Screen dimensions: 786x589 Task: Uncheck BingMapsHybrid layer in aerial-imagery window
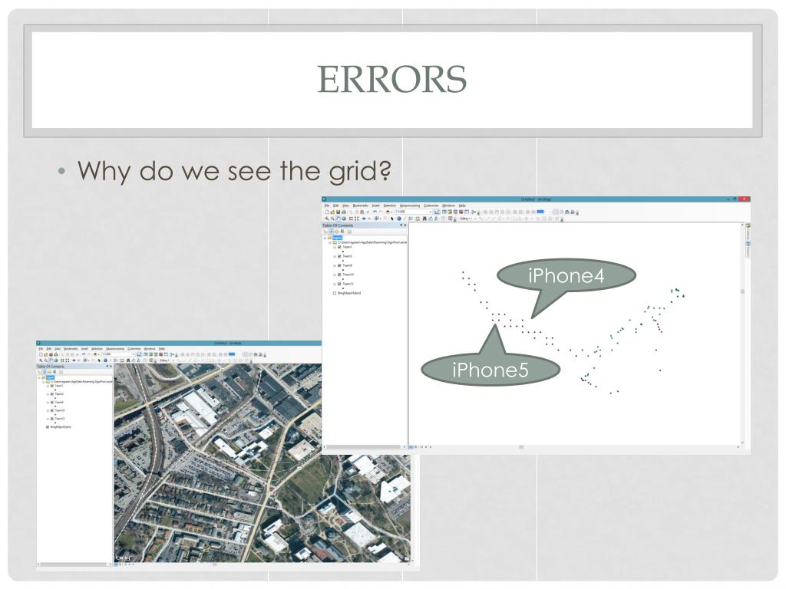pyautogui.click(x=48, y=426)
